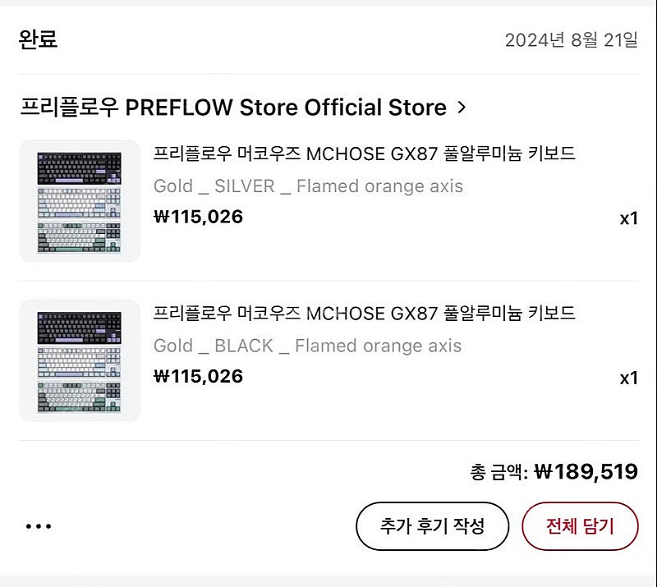The image size is (657, 587).
Task: Click black keyboard image in first thumbnail
Action: [x=79, y=168]
